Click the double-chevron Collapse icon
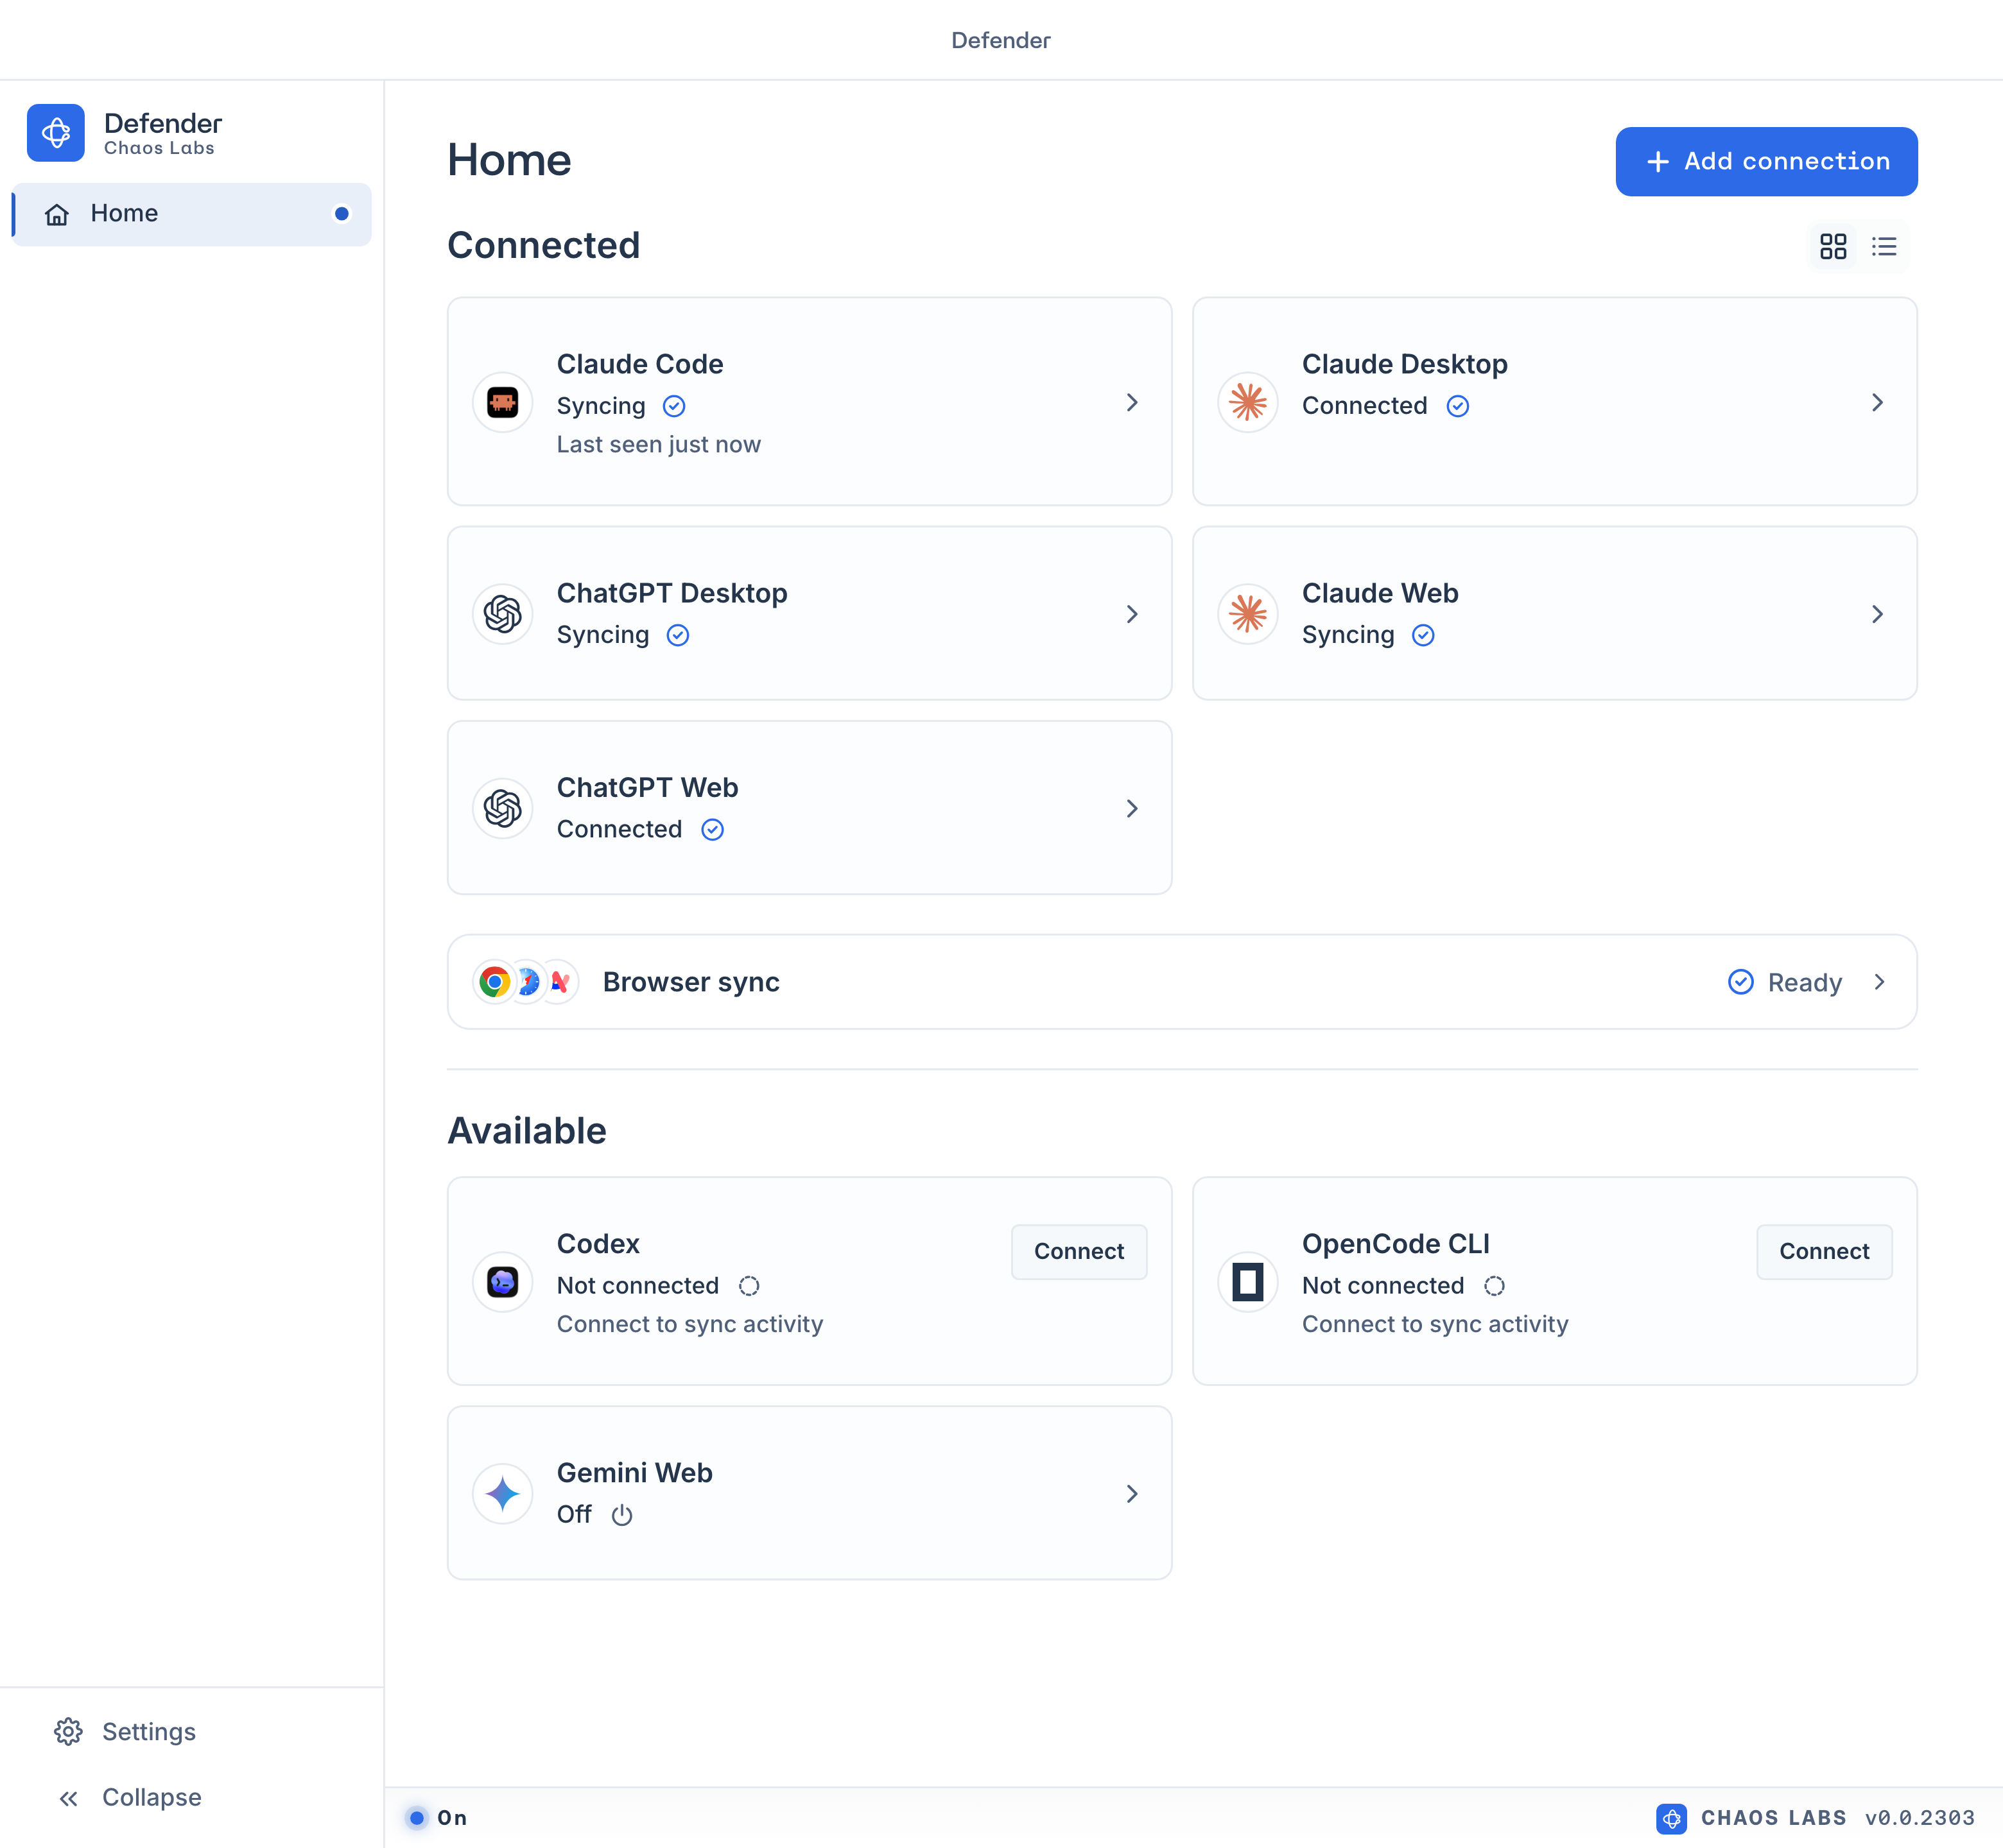The width and height of the screenshot is (2003, 1848). click(x=68, y=1798)
